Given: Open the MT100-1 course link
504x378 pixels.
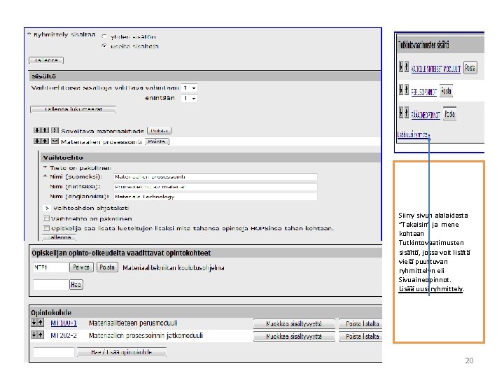Looking at the screenshot, I should pyautogui.click(x=64, y=323).
